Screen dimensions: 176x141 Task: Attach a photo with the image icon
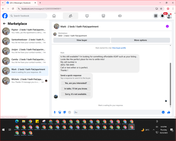[x=60, y=112]
